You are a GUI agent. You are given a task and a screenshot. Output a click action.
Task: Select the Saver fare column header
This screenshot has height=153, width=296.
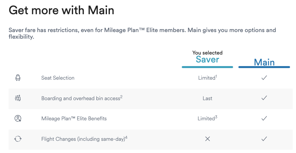208,59
